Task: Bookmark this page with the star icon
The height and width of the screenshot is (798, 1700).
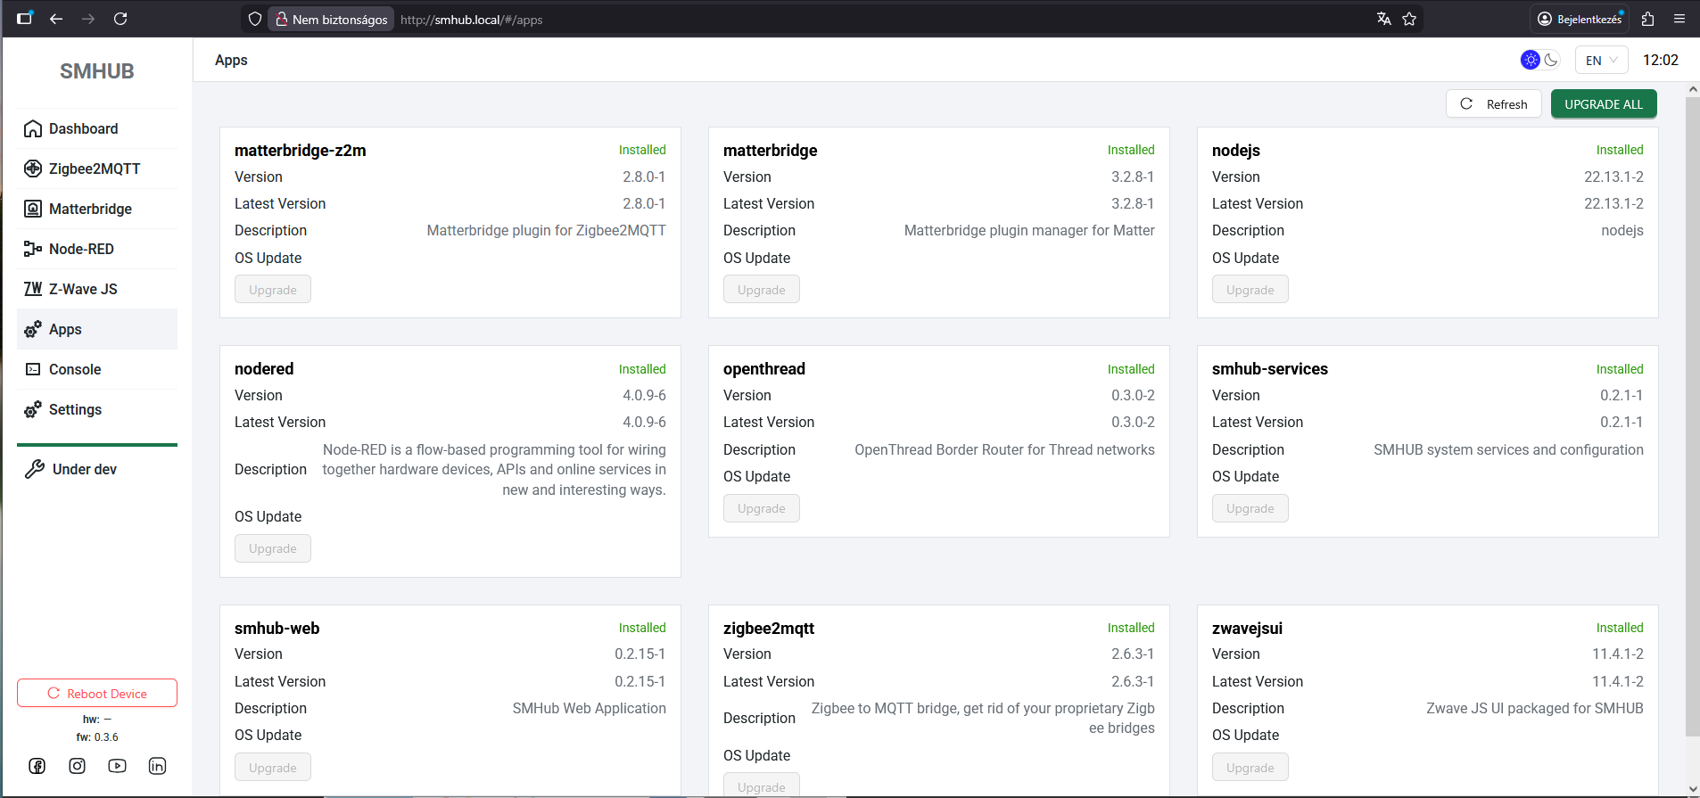Action: [x=1409, y=19]
